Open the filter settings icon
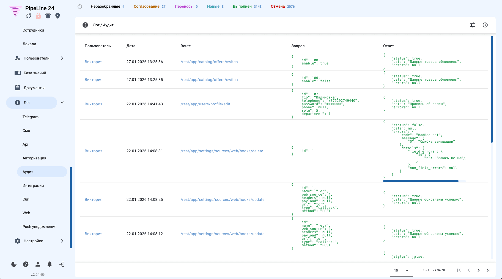This screenshot has width=502, height=279. click(x=473, y=25)
